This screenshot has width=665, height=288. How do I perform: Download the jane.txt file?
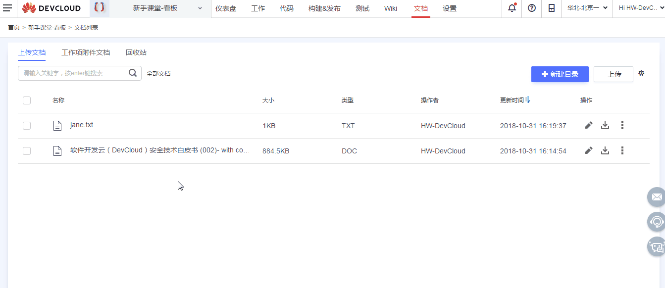(x=605, y=125)
